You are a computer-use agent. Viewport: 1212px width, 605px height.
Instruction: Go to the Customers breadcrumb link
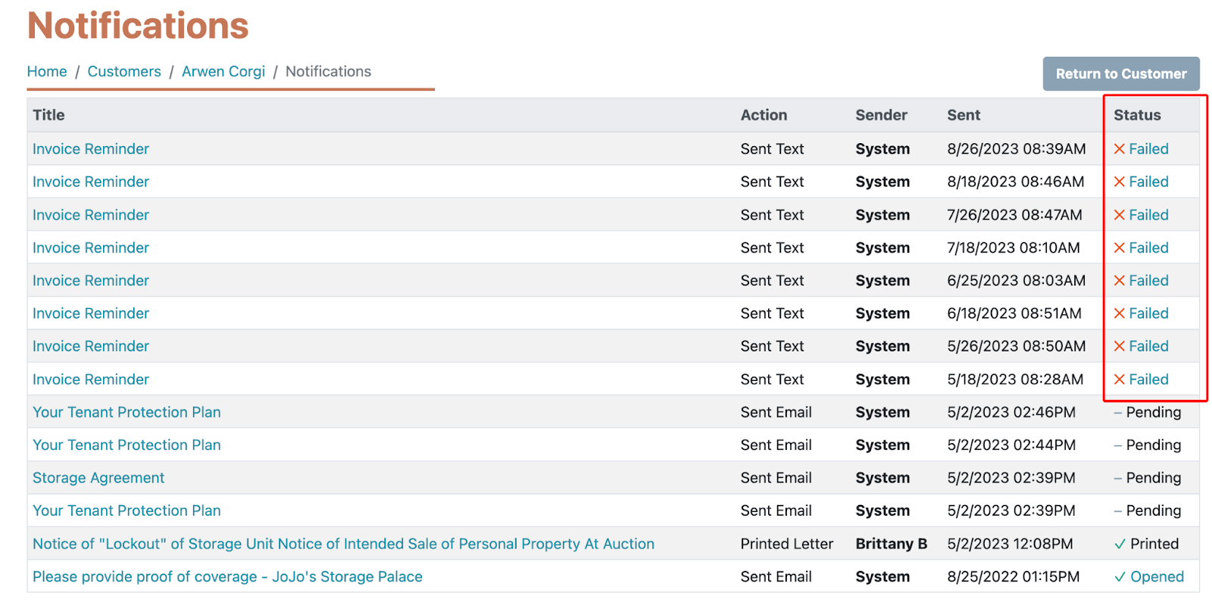(124, 72)
